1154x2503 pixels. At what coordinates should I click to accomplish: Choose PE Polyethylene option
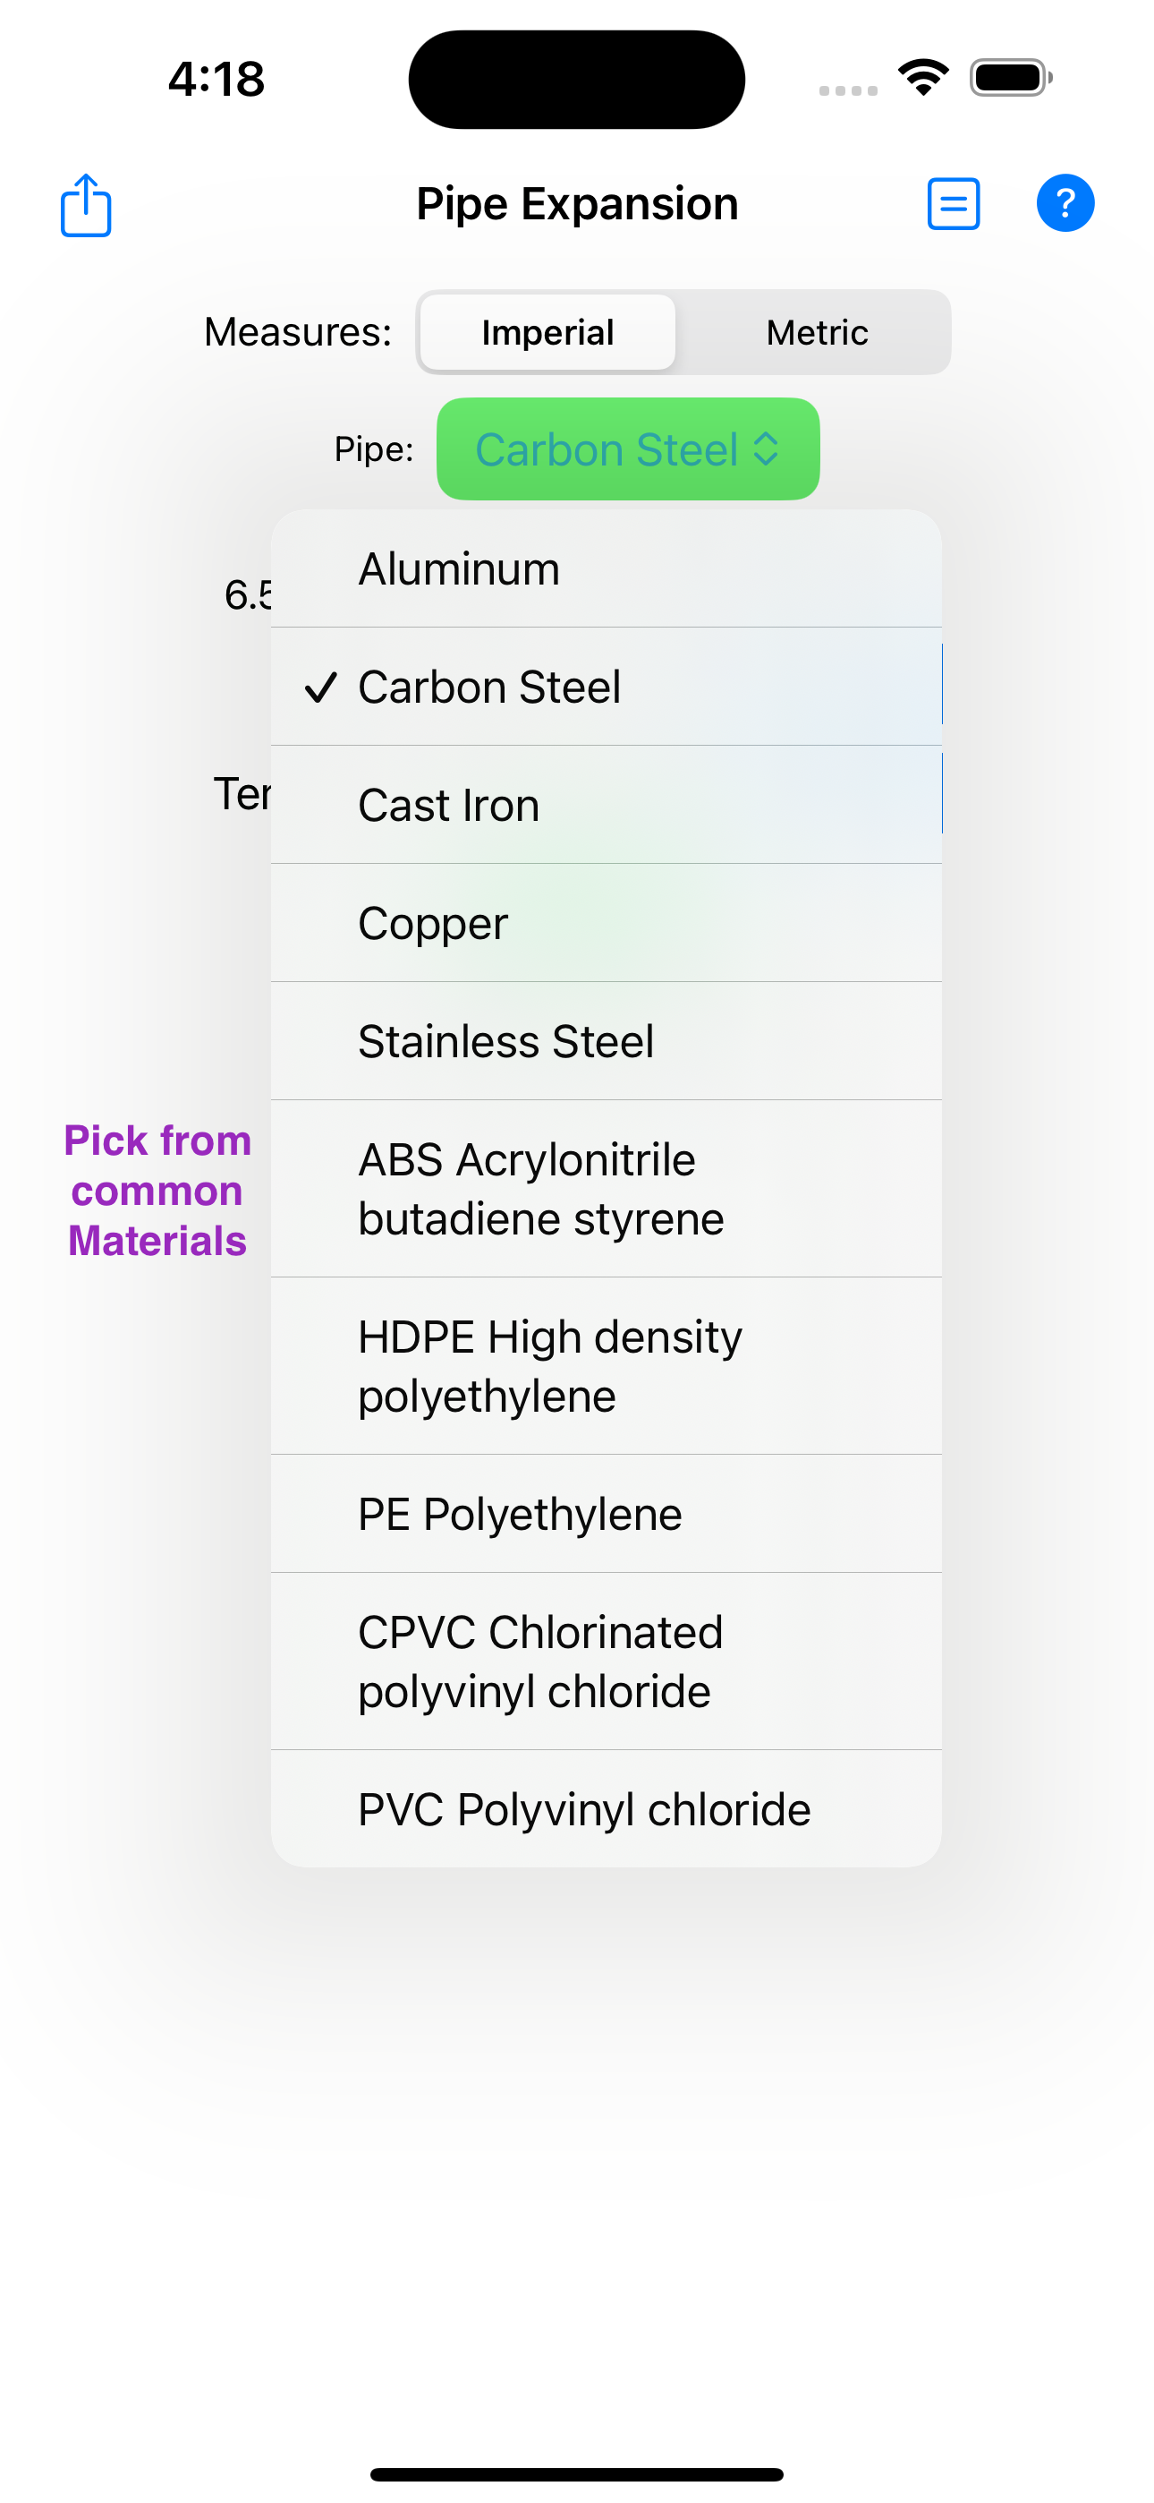tap(605, 1514)
